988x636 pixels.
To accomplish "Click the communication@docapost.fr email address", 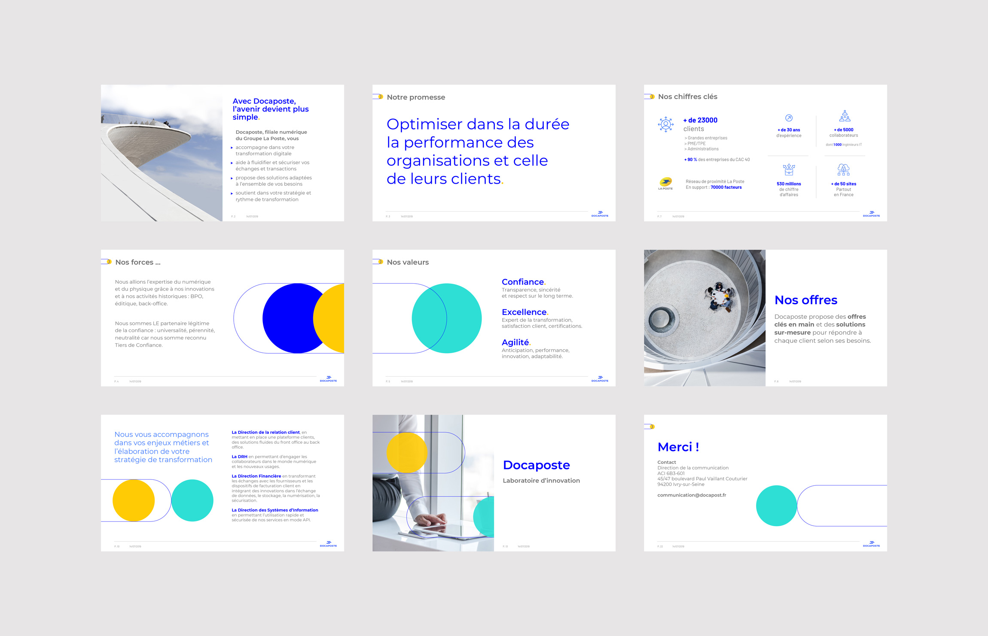I will (x=692, y=495).
